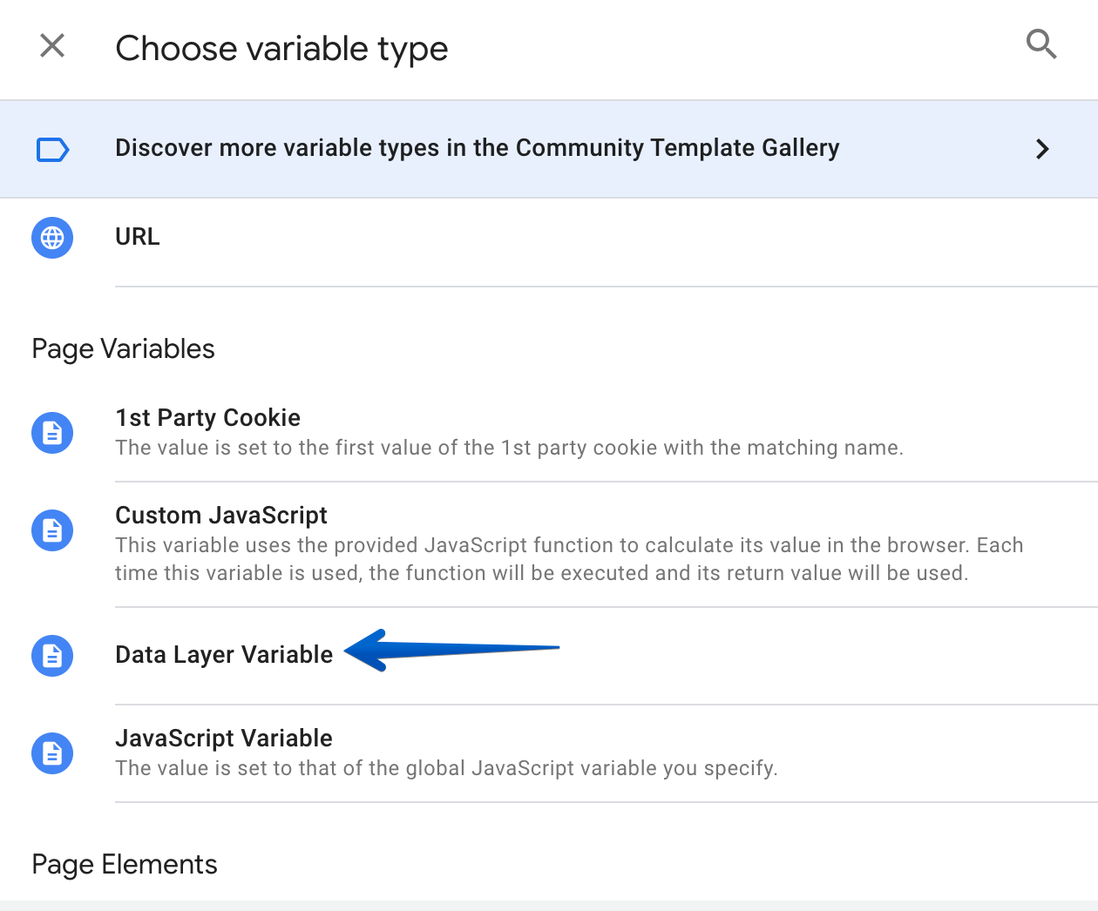
Task: Click the Page Variables section heading
Action: pos(123,349)
